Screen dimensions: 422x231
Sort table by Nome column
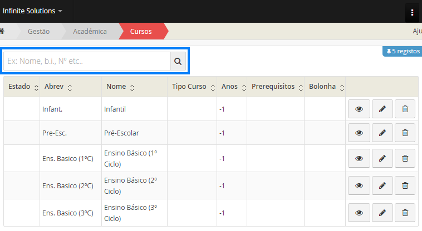coord(120,87)
